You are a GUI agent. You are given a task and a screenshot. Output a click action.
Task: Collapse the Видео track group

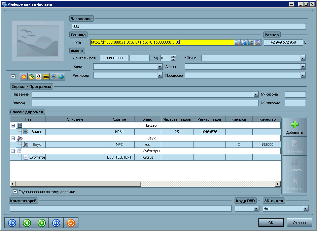click(13, 125)
